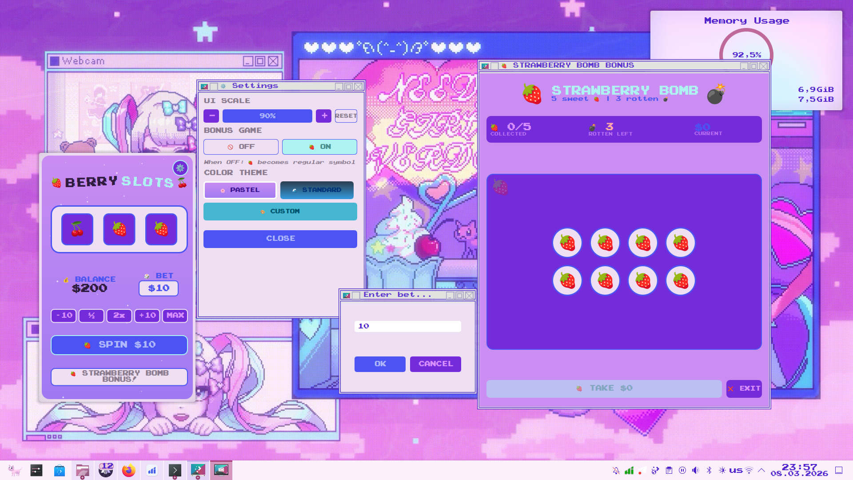Open Berry Slots settings gear icon
Image resolution: width=853 pixels, height=480 pixels.
point(180,168)
